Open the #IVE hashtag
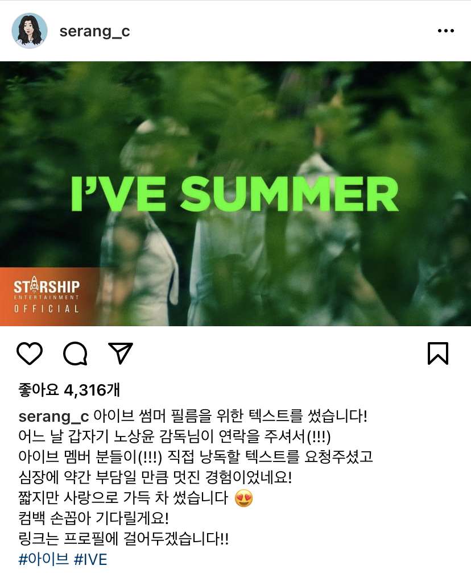This screenshot has height=578, width=471. click(90, 559)
